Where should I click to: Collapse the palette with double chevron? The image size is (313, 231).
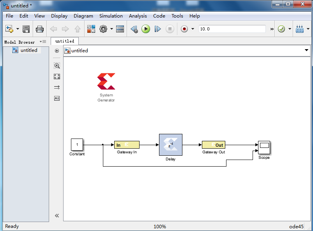57,215
